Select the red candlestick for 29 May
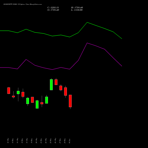Viewport: 148px width, 148px height. [65, 91]
